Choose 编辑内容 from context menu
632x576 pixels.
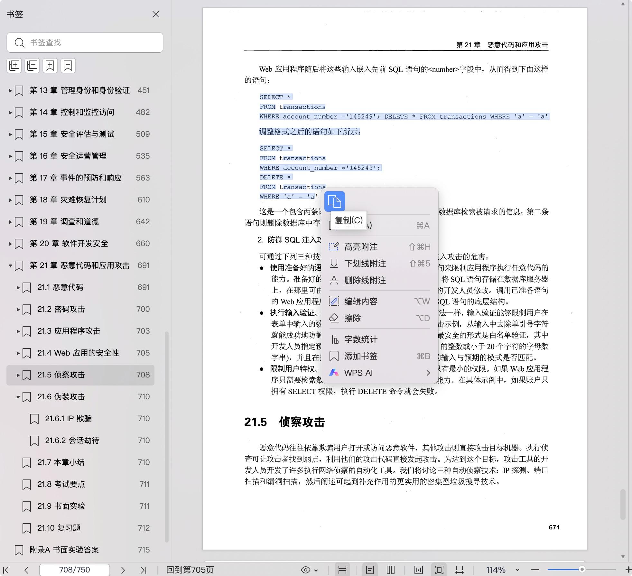click(379, 302)
